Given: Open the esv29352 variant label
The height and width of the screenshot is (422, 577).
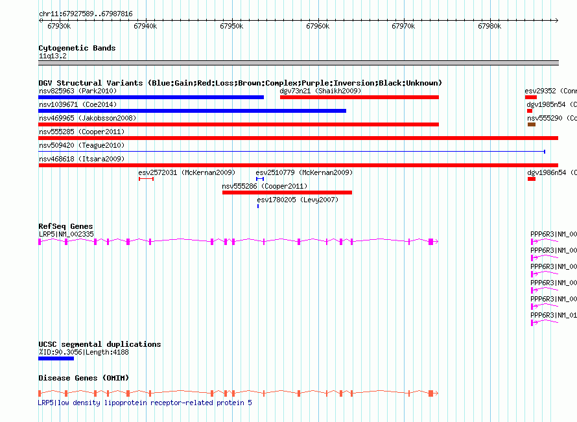Looking at the screenshot, I should (550, 91).
